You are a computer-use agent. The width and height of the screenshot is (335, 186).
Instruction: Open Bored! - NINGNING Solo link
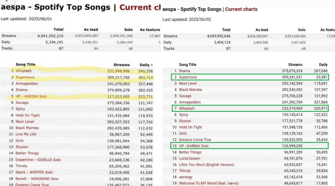[x=37, y=179]
